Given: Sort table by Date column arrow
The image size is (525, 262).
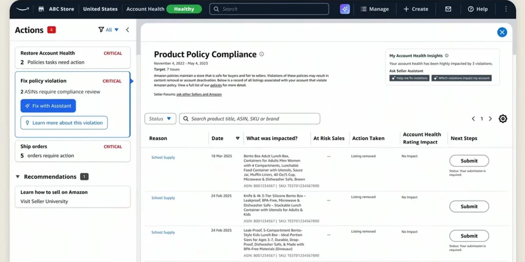Looking at the screenshot, I should tap(237, 138).
